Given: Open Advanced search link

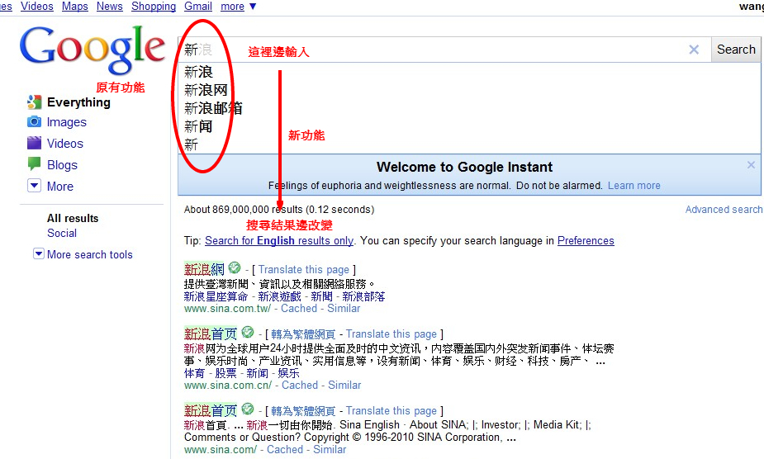Looking at the screenshot, I should pos(724,210).
